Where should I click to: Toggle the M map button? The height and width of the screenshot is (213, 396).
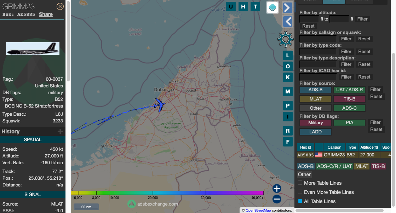288,91
